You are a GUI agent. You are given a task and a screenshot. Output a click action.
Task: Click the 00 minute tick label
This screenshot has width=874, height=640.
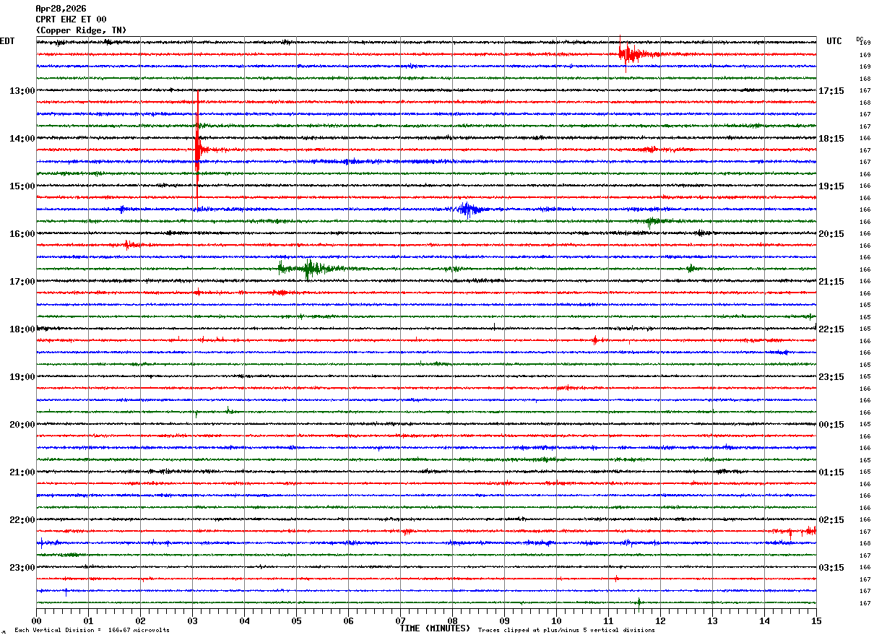click(x=36, y=620)
